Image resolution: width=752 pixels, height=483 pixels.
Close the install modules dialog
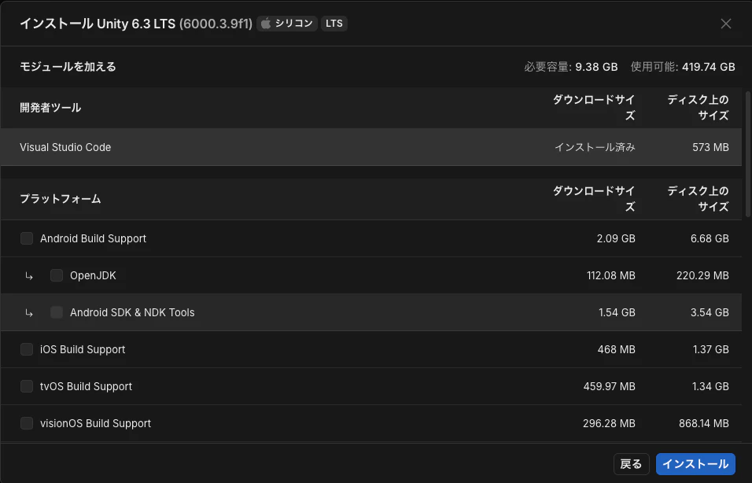click(725, 24)
